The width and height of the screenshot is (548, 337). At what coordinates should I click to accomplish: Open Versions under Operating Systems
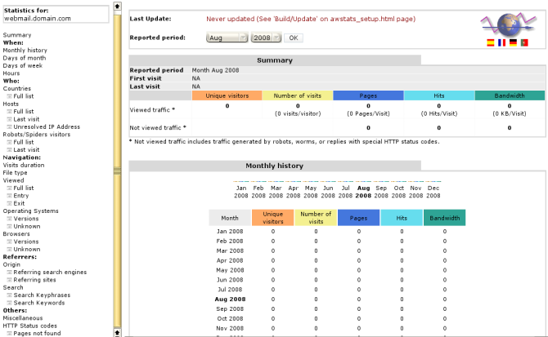(x=26, y=219)
